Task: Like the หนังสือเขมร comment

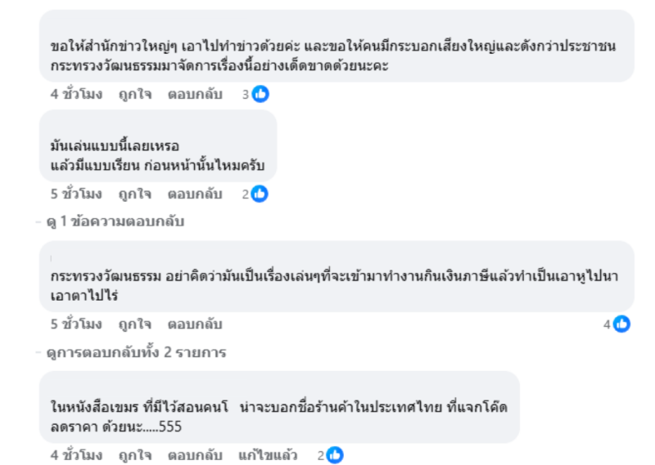Action: (135, 455)
